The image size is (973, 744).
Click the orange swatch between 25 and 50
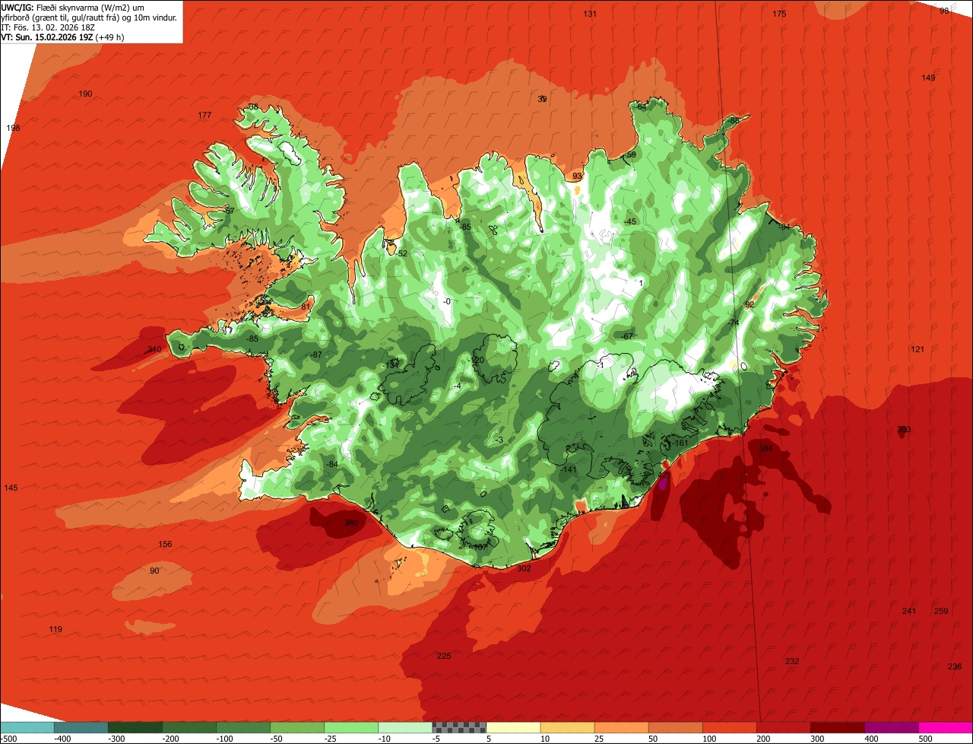click(x=621, y=727)
